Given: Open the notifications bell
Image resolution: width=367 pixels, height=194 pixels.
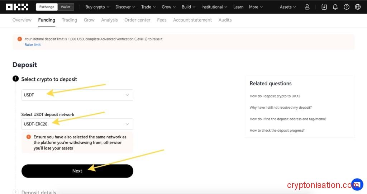Looking at the screenshot, I should pyautogui.click(x=335, y=7).
